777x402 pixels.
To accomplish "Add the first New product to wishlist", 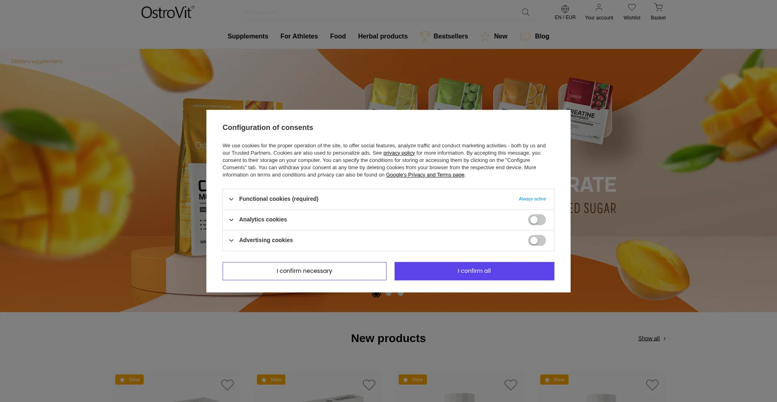I will [x=227, y=385].
